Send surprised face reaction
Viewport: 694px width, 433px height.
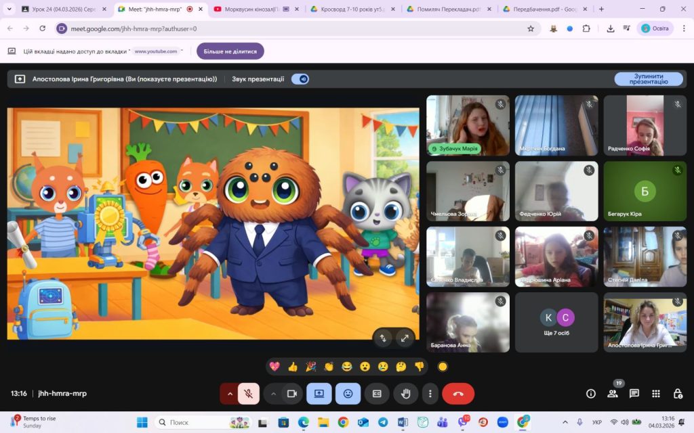365,366
